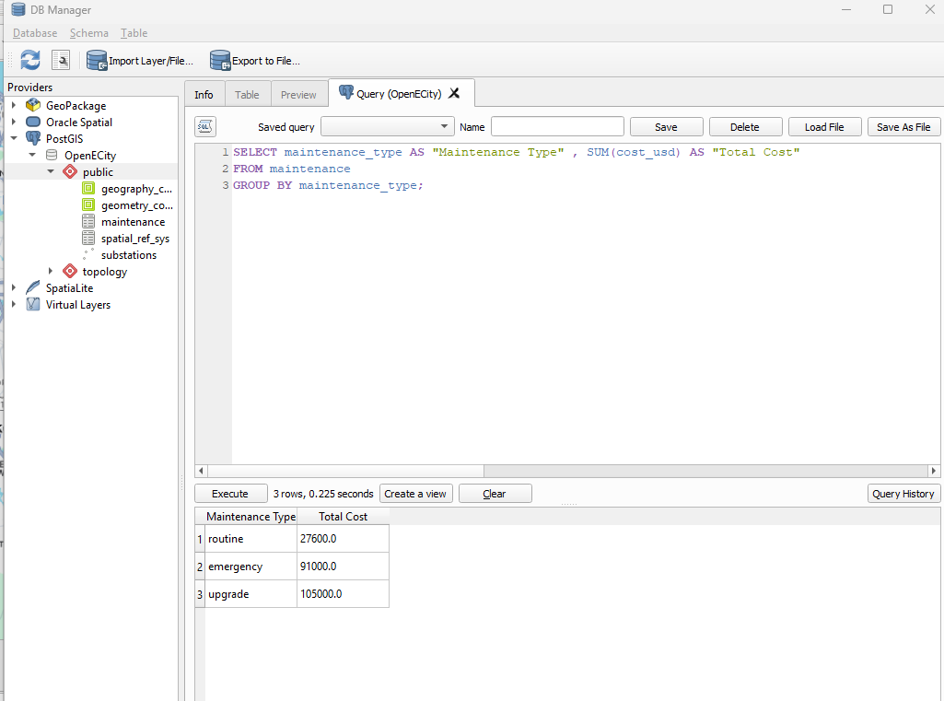Click the Total Cost column header
Screen dimensions: 944x701
pyautogui.click(x=344, y=517)
